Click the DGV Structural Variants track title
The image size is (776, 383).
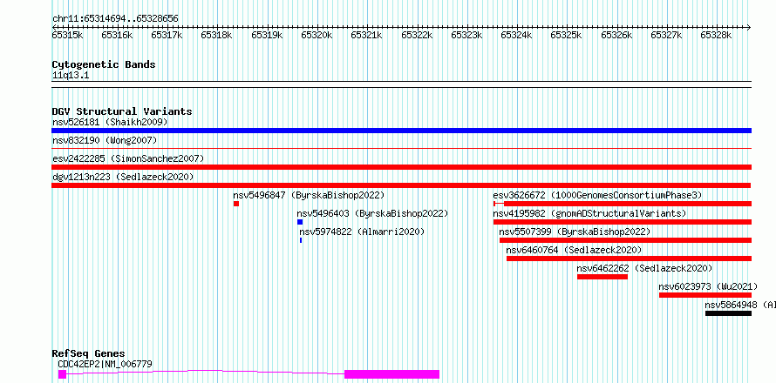(122, 111)
